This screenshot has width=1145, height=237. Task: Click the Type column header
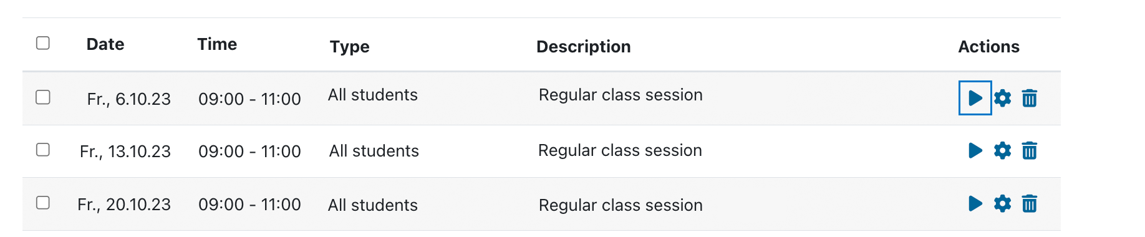350,47
